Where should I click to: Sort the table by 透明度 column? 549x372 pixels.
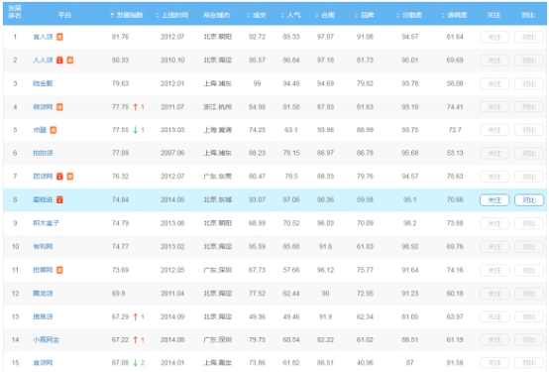[454, 15]
